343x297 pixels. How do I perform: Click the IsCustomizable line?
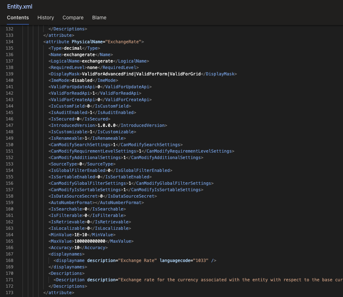coord(92,132)
